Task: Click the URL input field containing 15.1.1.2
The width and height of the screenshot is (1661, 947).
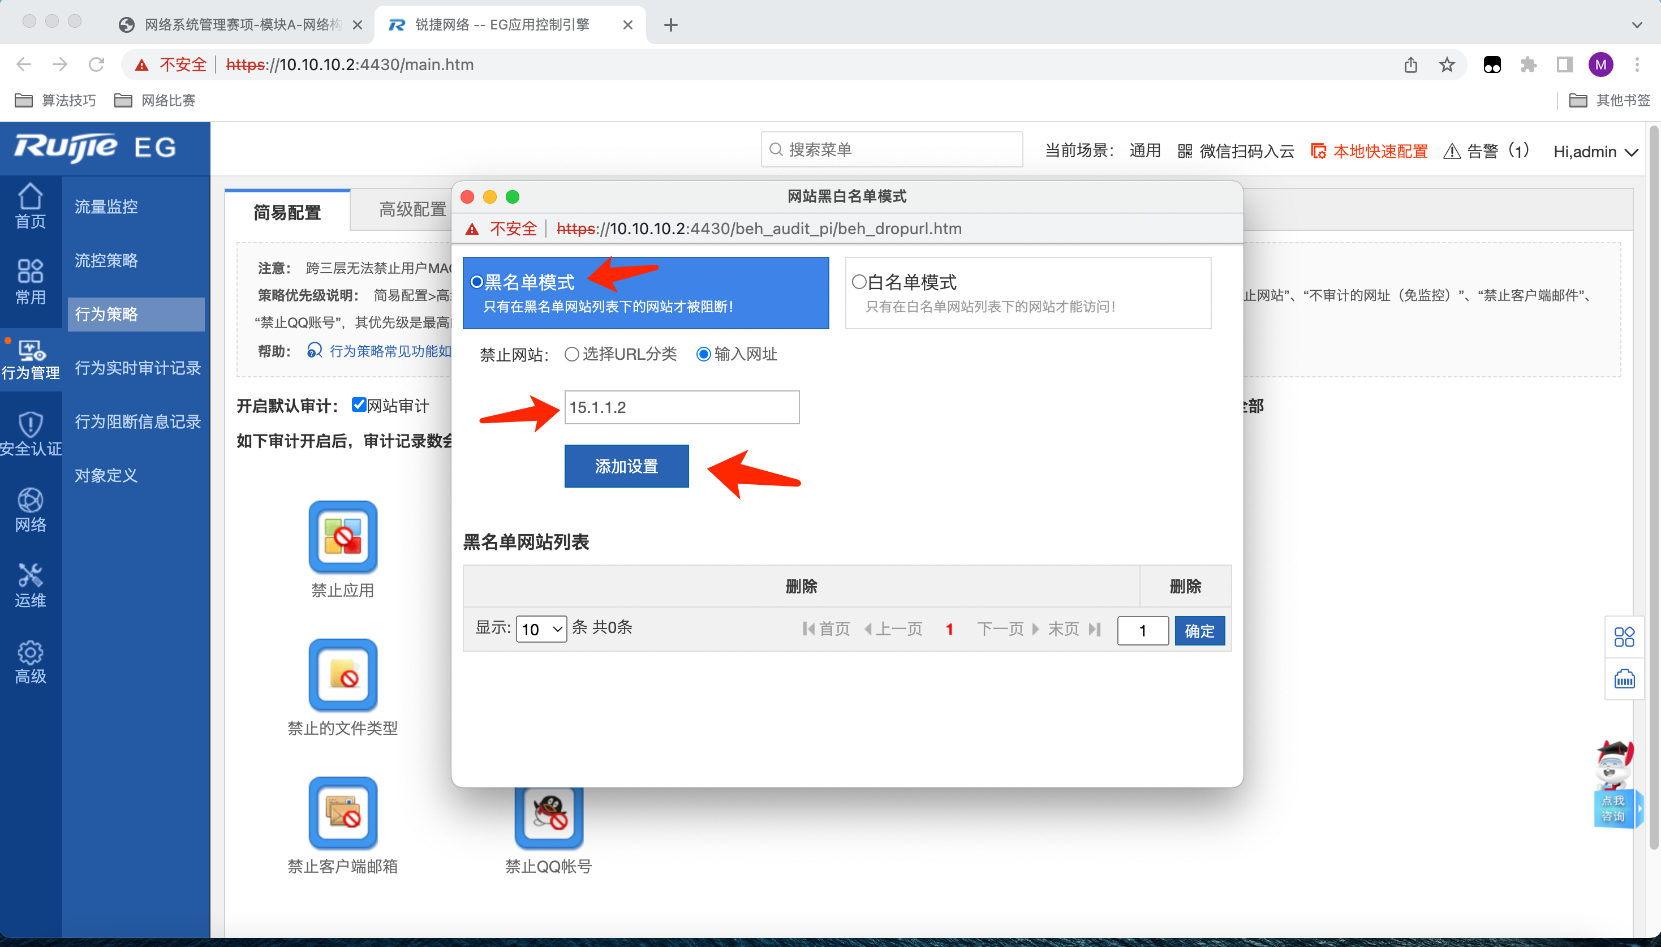Action: (x=682, y=407)
